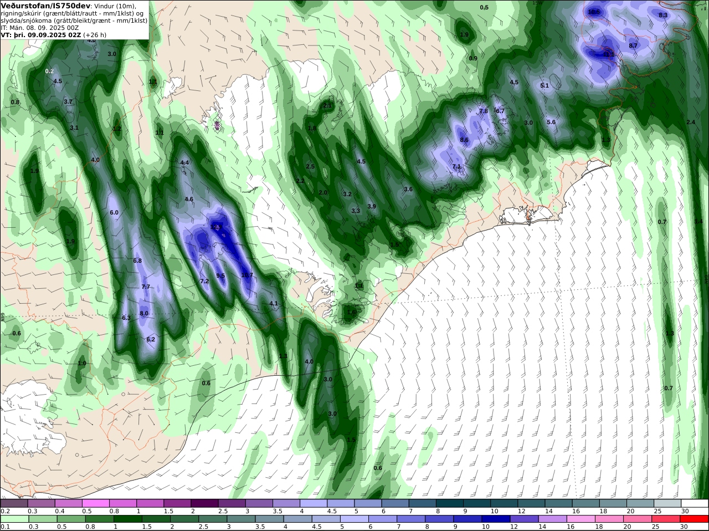
Task: Click the precipitation value 8.7 on the map
Action: click(634, 45)
